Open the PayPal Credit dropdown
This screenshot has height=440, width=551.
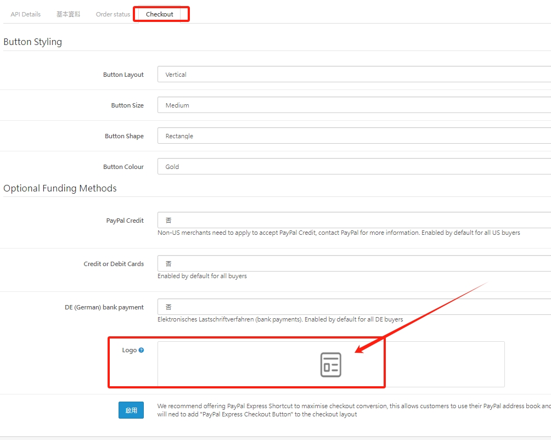pyautogui.click(x=354, y=220)
